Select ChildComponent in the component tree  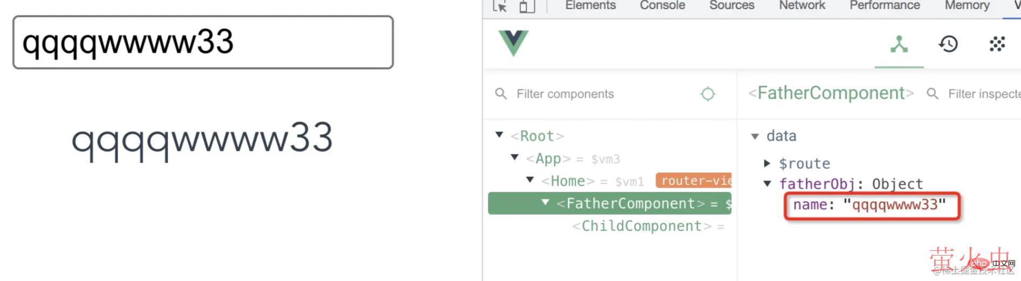[x=641, y=226]
